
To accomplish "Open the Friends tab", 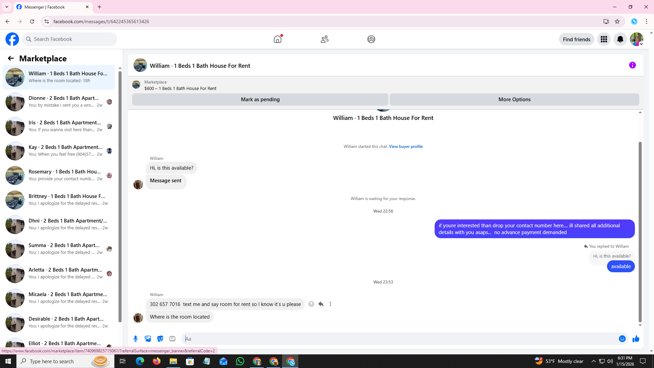I will click(x=324, y=39).
